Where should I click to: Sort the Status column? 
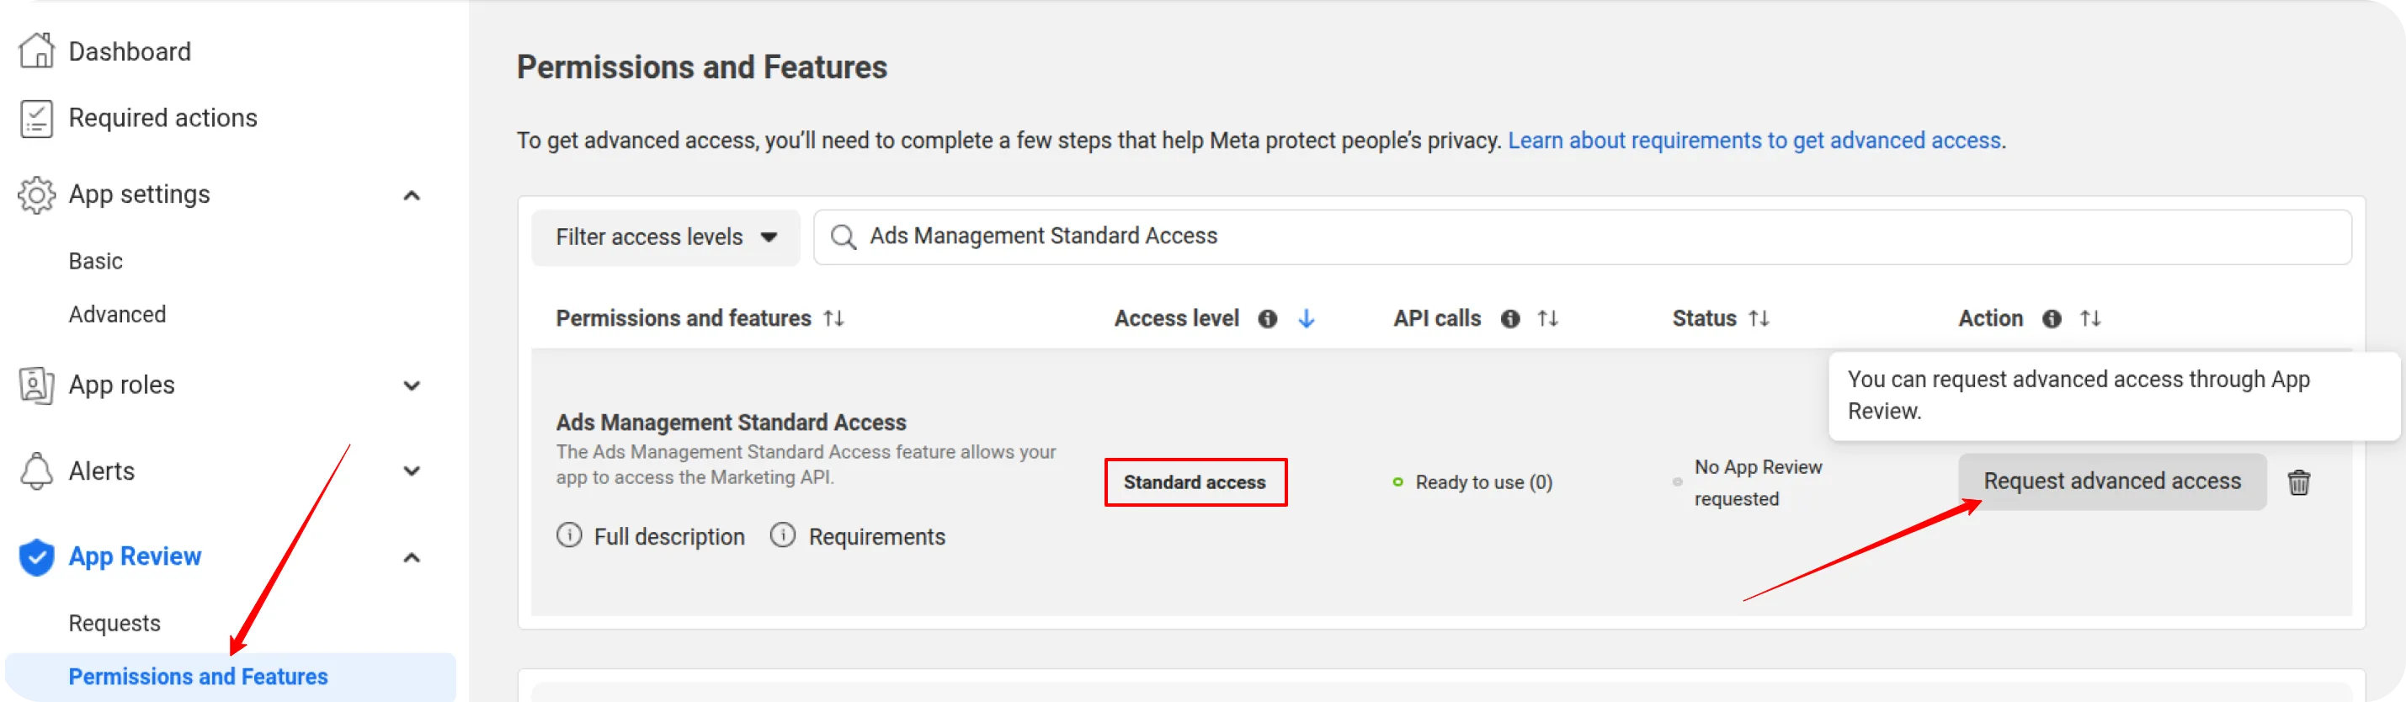coord(1759,318)
